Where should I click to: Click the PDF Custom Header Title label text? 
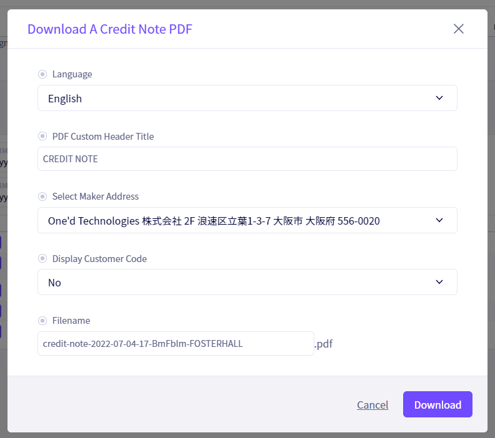coord(103,136)
